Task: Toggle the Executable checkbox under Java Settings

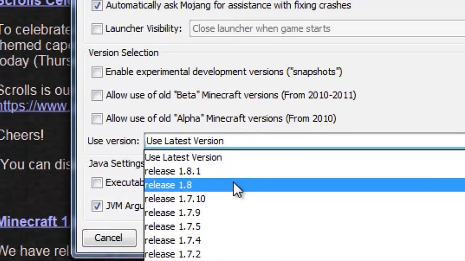Action: 97,183
